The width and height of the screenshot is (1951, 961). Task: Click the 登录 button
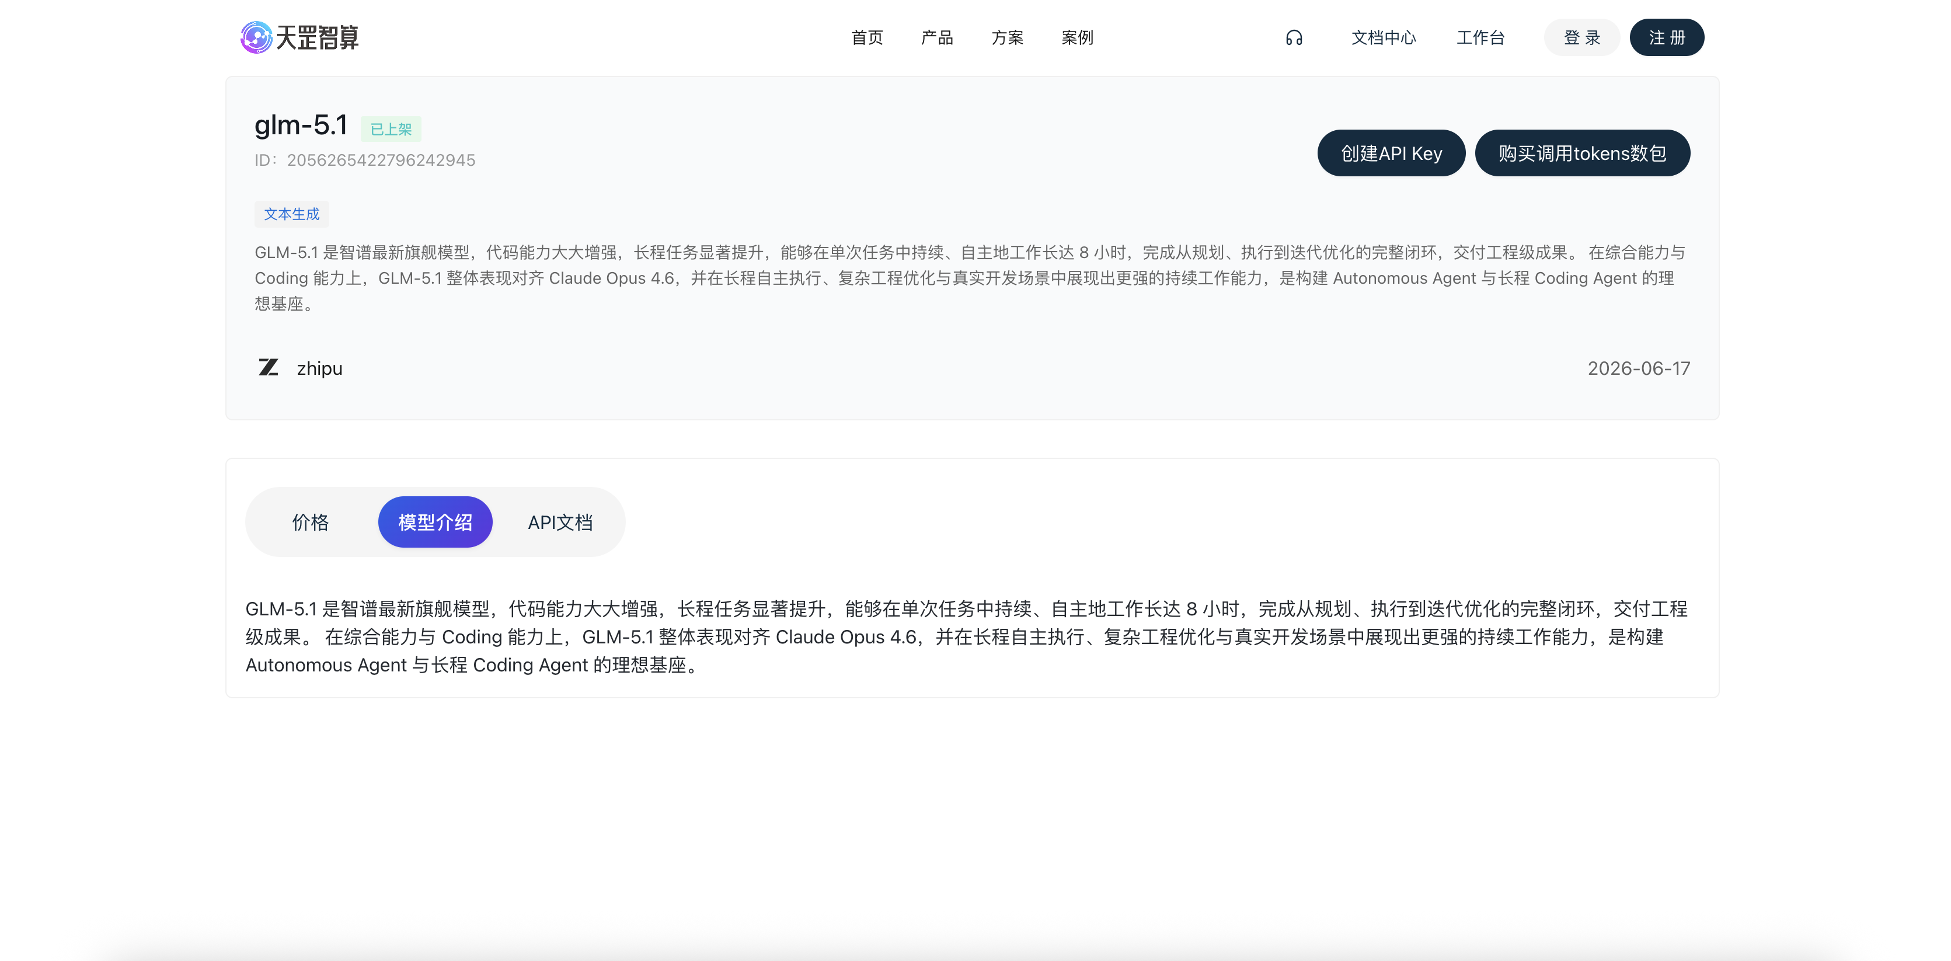click(x=1582, y=38)
